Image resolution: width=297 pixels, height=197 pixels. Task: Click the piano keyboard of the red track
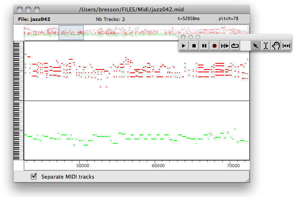(19, 71)
